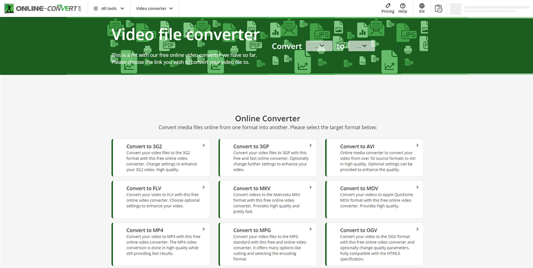Click the arrow on Convert to MKV card

(310, 187)
